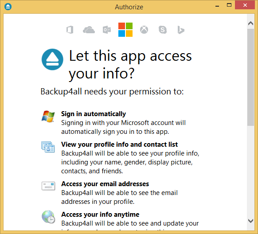
Task: Click the envelope icon beside Access your email addresses
Action: [x=48, y=186]
